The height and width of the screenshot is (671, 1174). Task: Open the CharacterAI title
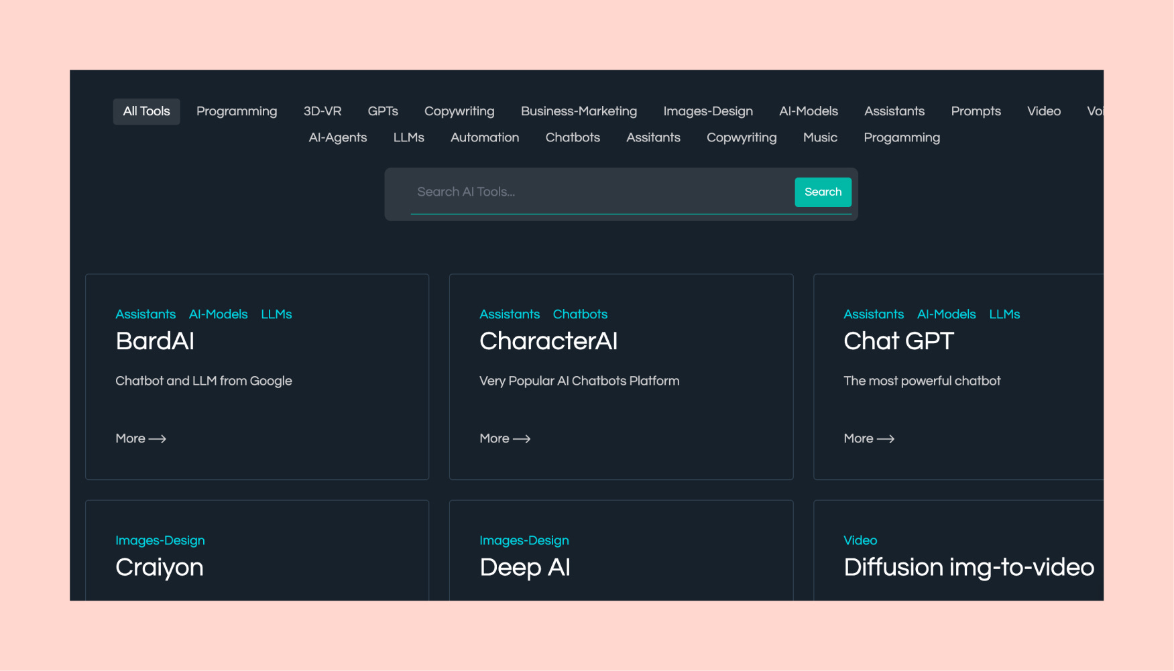(548, 341)
